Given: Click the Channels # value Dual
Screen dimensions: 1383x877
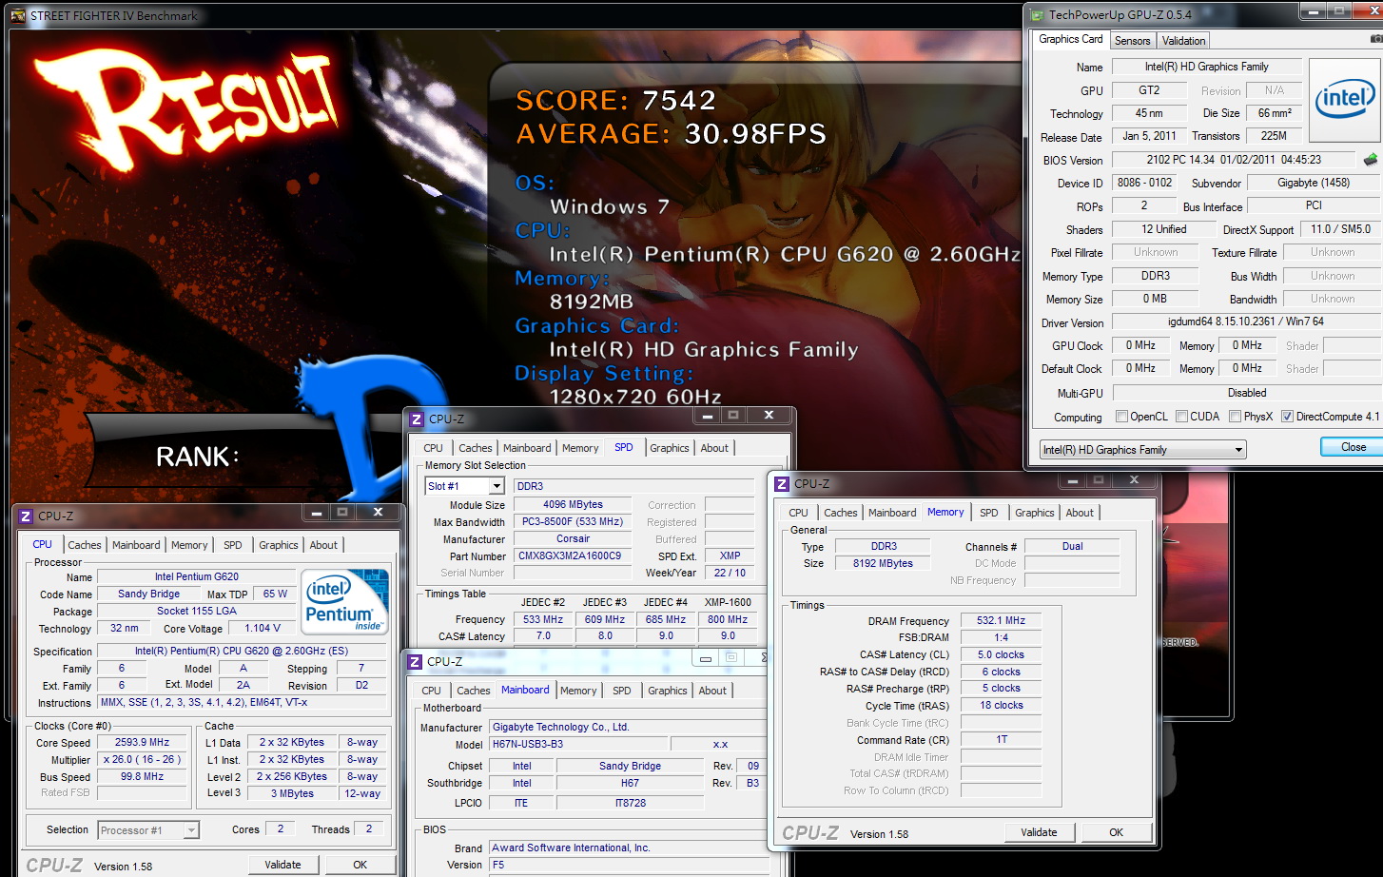Looking at the screenshot, I should point(1072,546).
